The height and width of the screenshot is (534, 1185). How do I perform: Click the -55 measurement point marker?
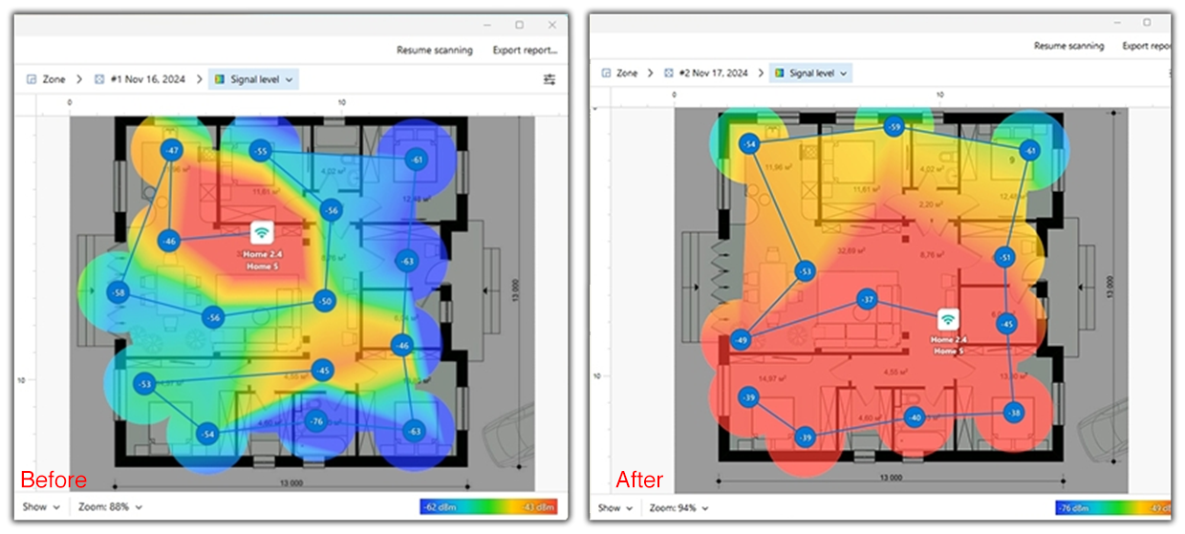point(261,152)
